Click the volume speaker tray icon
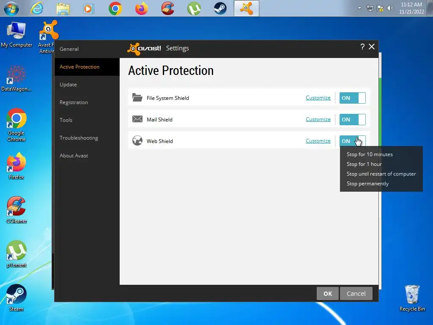This screenshot has width=433, height=325. (390, 8)
